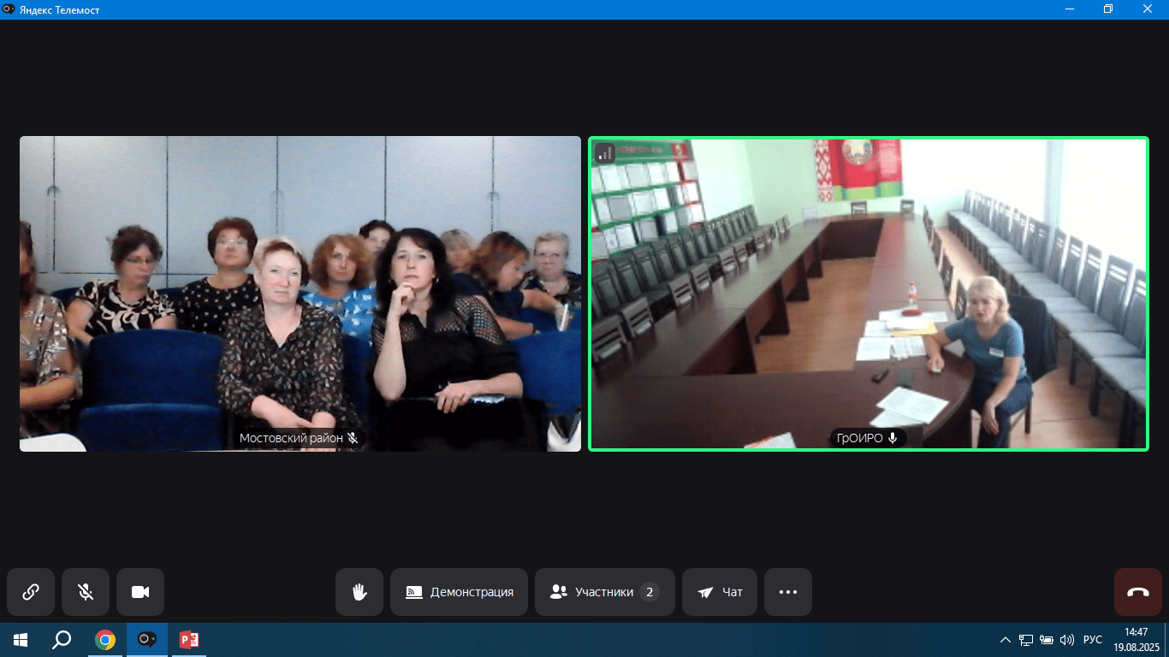The width and height of the screenshot is (1169, 657).
Task: Click the Yandex Telemost taskbar icon
Action: pos(147,640)
